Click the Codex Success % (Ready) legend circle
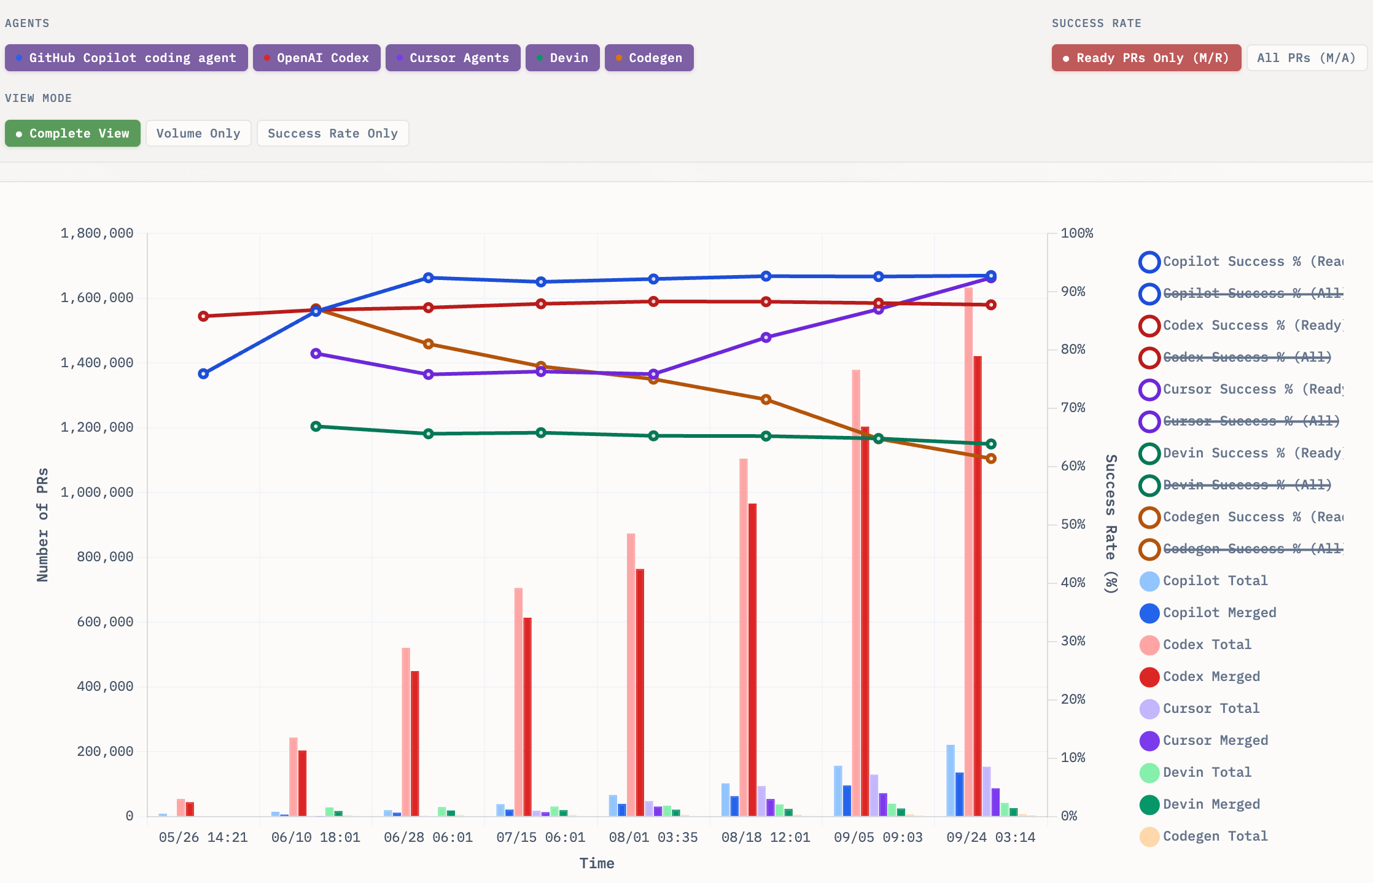This screenshot has width=1373, height=883. [1149, 325]
